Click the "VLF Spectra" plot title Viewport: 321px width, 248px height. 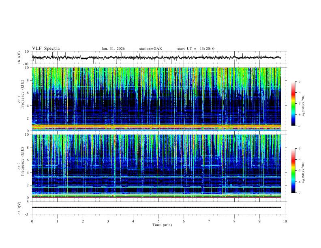[46, 49]
